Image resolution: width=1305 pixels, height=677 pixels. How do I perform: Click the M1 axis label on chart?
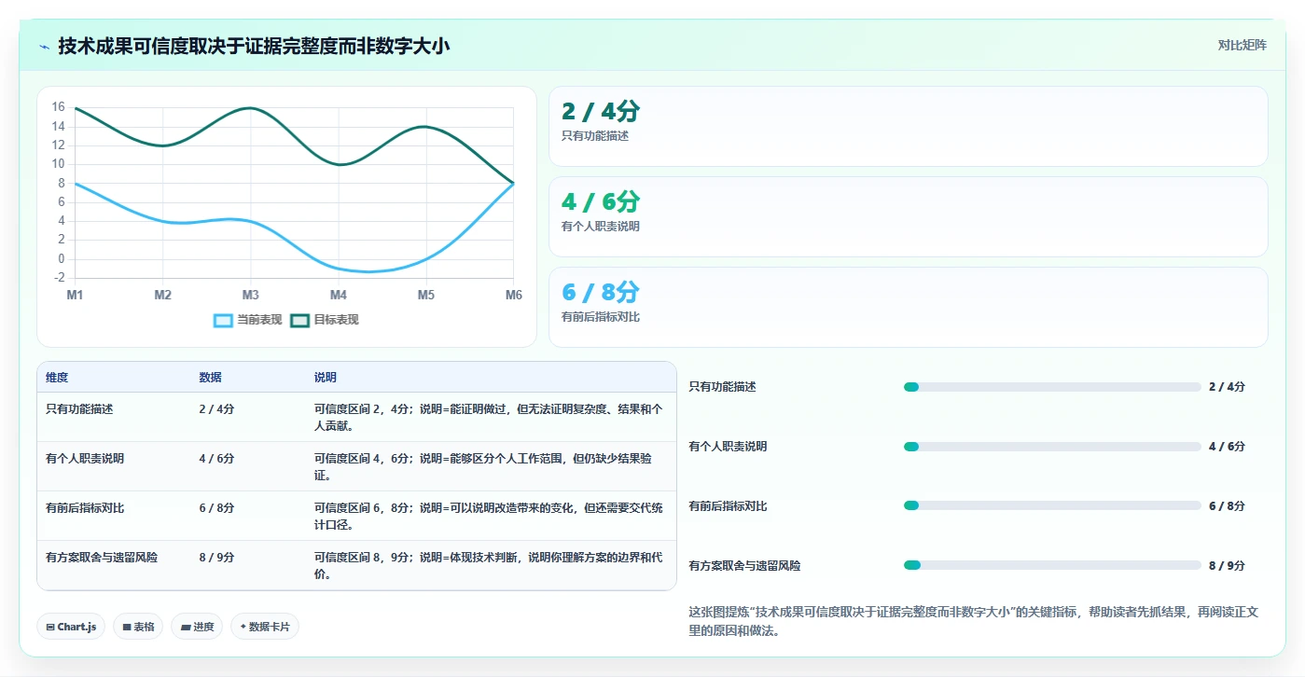click(75, 295)
